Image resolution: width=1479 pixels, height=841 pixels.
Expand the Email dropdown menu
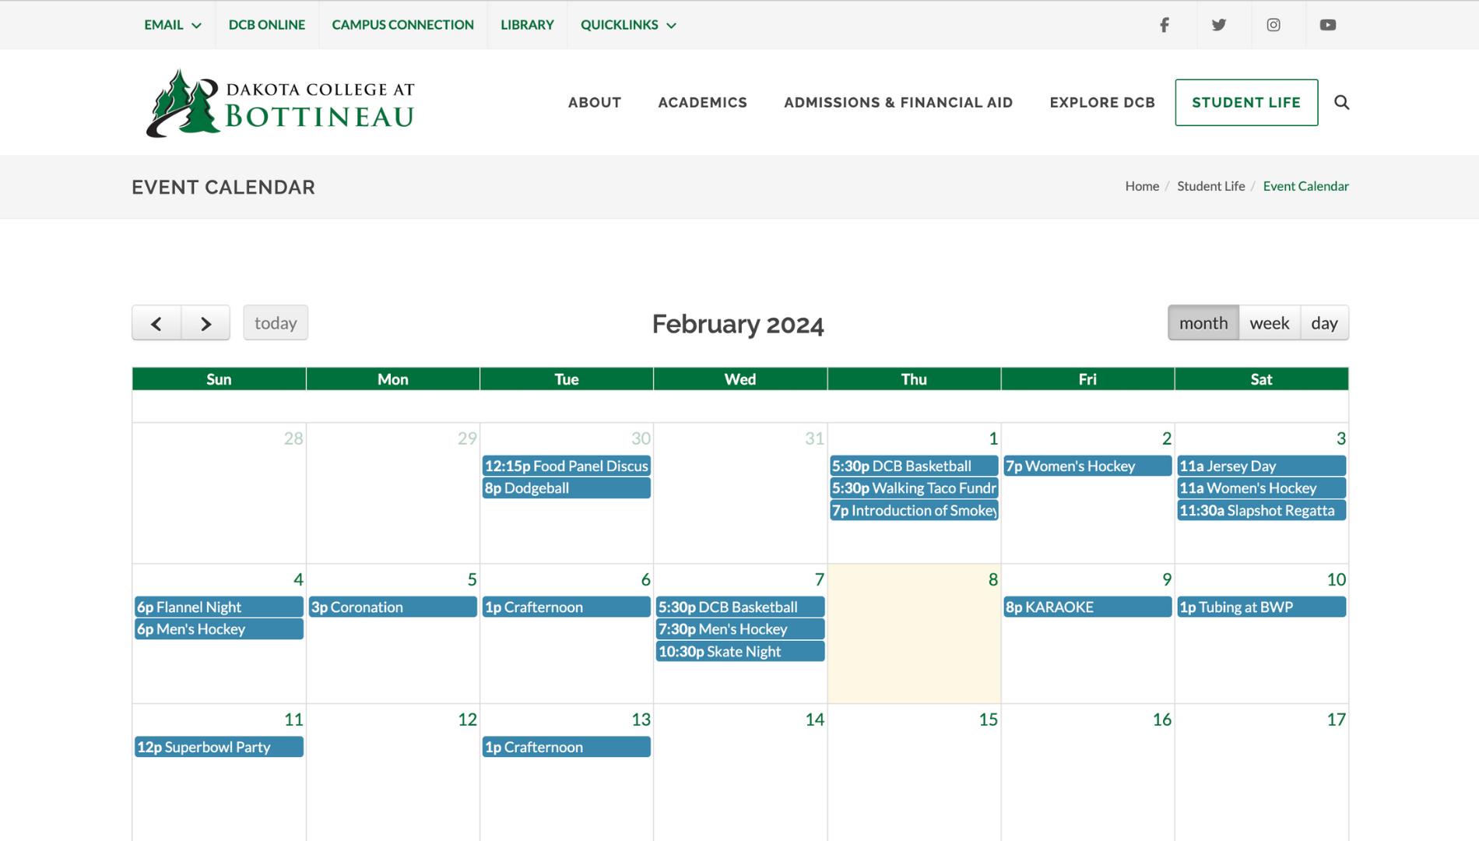[x=173, y=25]
